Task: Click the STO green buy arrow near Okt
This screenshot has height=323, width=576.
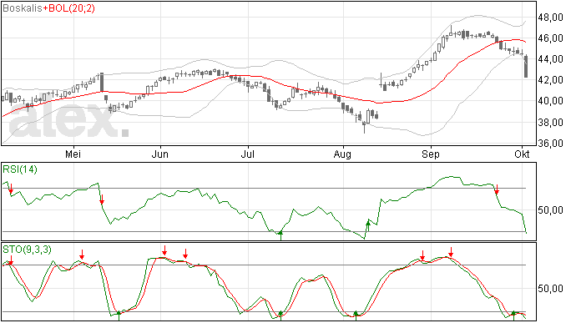Action: [x=513, y=315]
